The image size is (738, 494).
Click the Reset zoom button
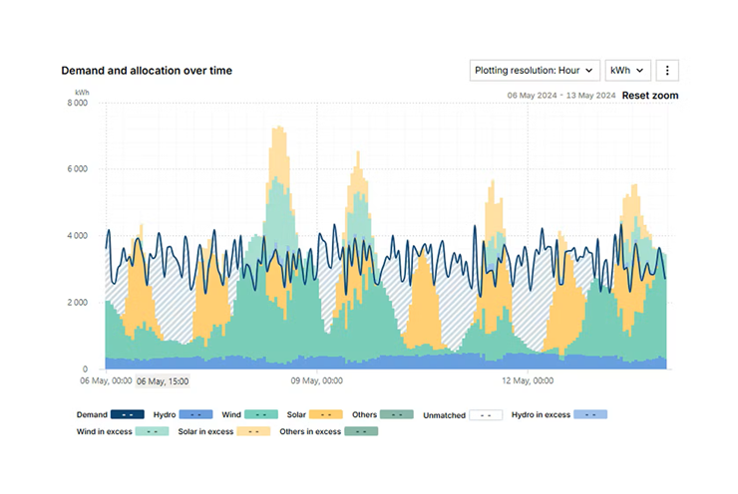649,96
